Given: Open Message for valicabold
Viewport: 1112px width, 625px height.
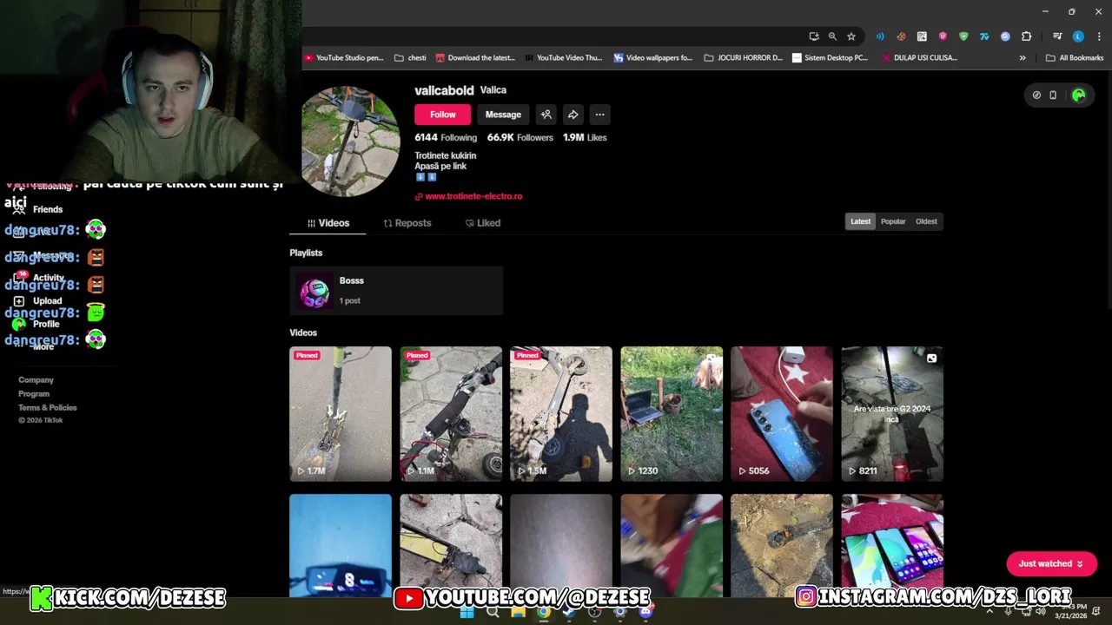Looking at the screenshot, I should click(503, 115).
